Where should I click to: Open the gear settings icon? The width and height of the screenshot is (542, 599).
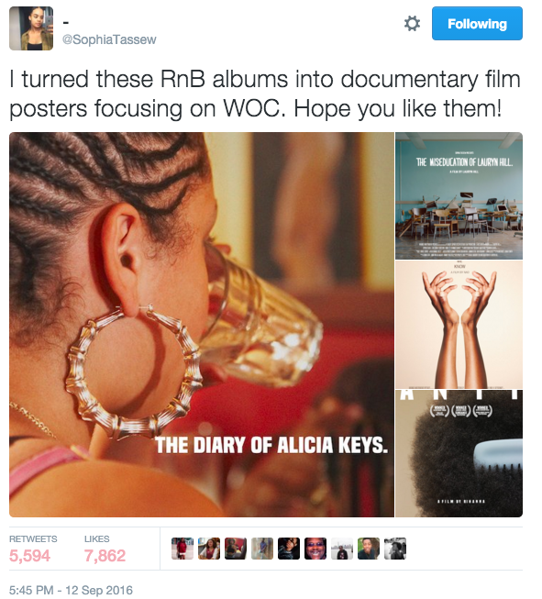[412, 24]
